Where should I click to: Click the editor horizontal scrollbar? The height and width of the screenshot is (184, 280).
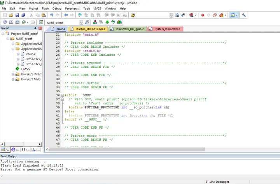pos(127,150)
